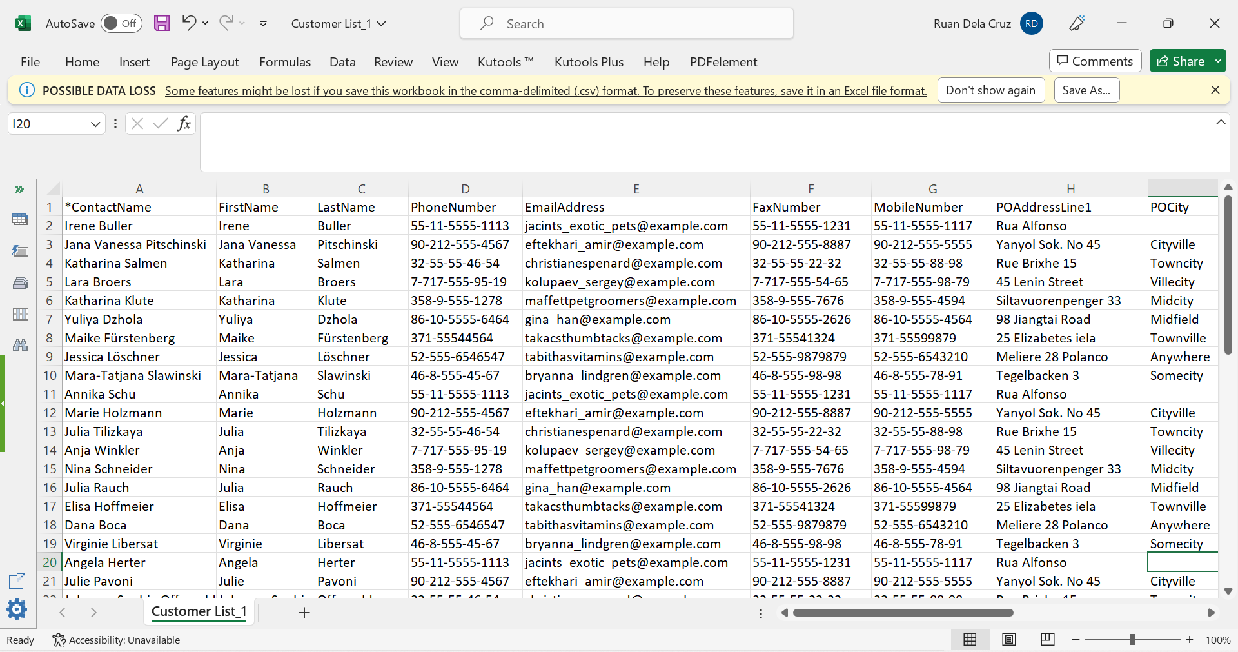
Task: Open the Help tab
Action: [656, 62]
